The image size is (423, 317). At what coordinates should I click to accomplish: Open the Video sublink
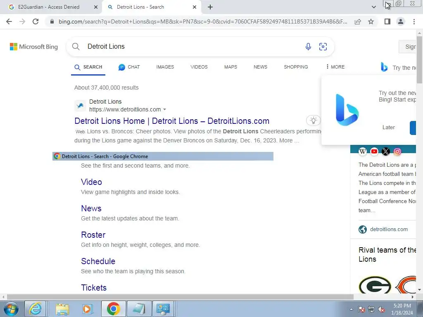point(91,182)
